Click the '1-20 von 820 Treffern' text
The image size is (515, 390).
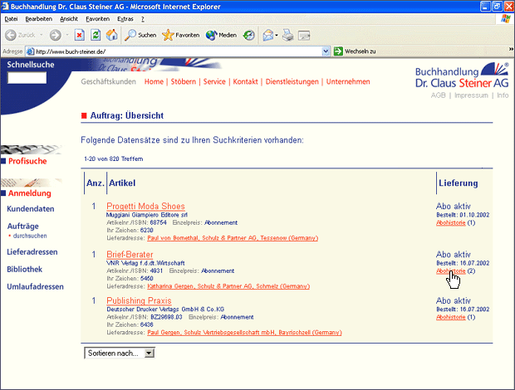pyautogui.click(x=114, y=159)
